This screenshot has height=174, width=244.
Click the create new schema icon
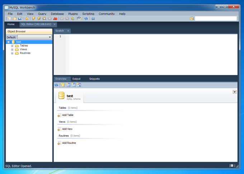pyautogui.click(x=63, y=85)
